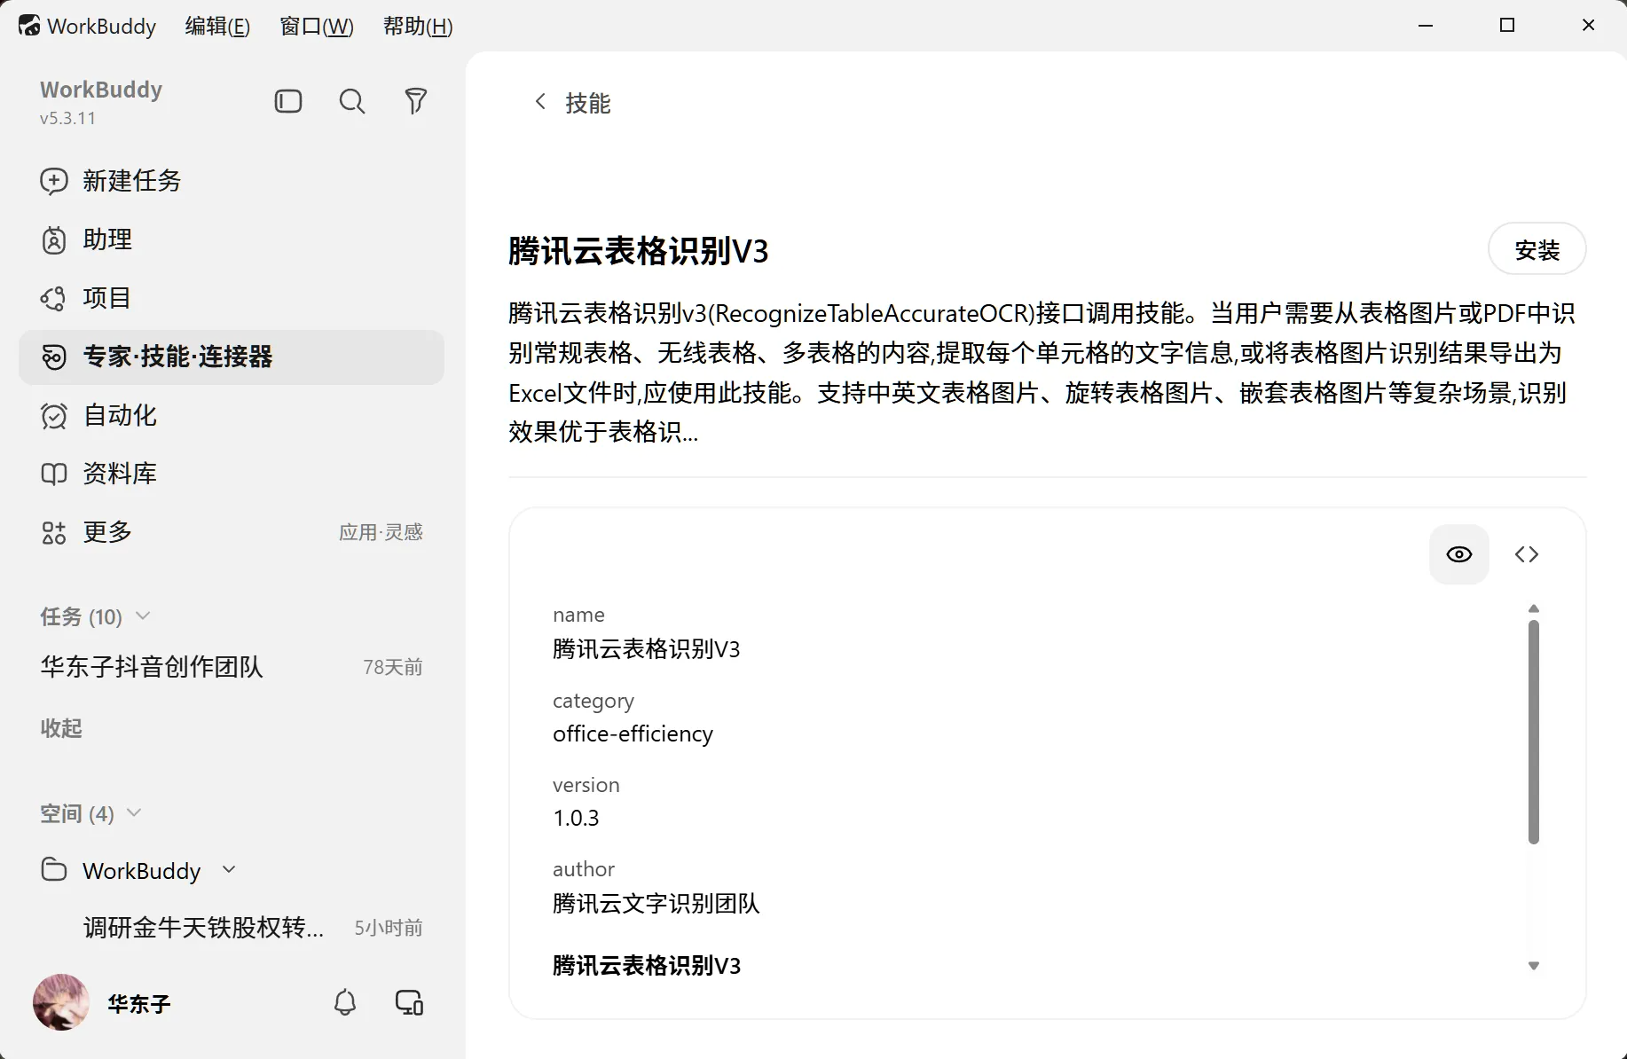Select 新建任务 in the sidebar
Screen dimensions: 1627x1059
[x=131, y=181]
